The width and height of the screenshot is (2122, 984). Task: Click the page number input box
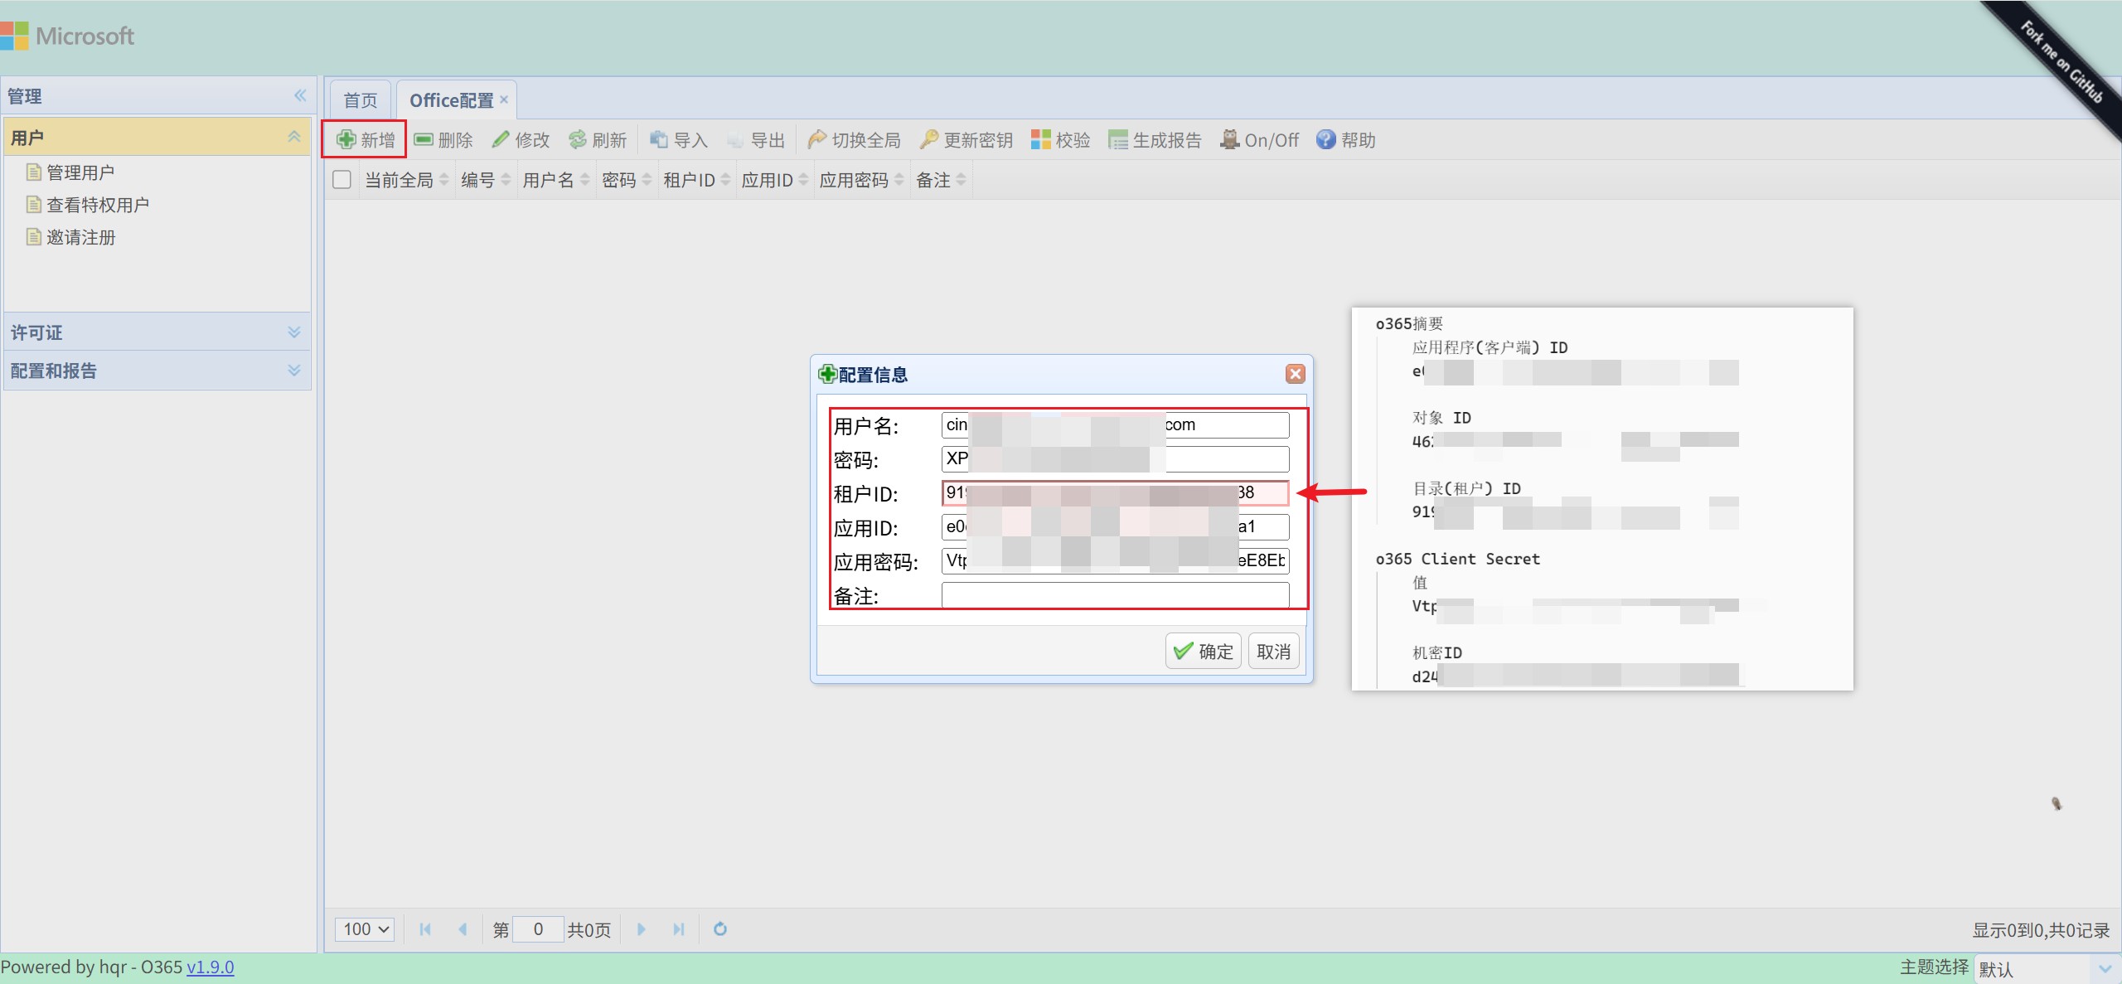(538, 929)
